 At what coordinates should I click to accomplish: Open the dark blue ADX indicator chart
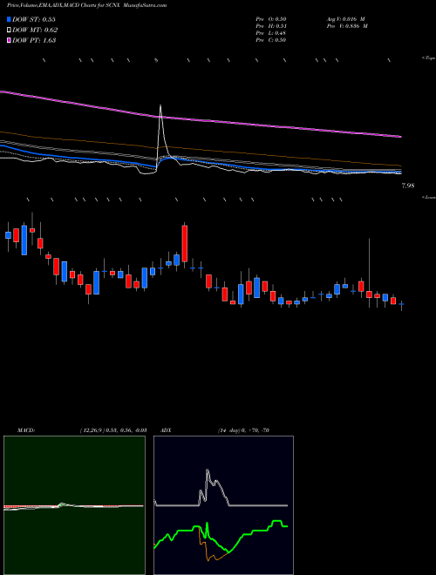pos(223,505)
